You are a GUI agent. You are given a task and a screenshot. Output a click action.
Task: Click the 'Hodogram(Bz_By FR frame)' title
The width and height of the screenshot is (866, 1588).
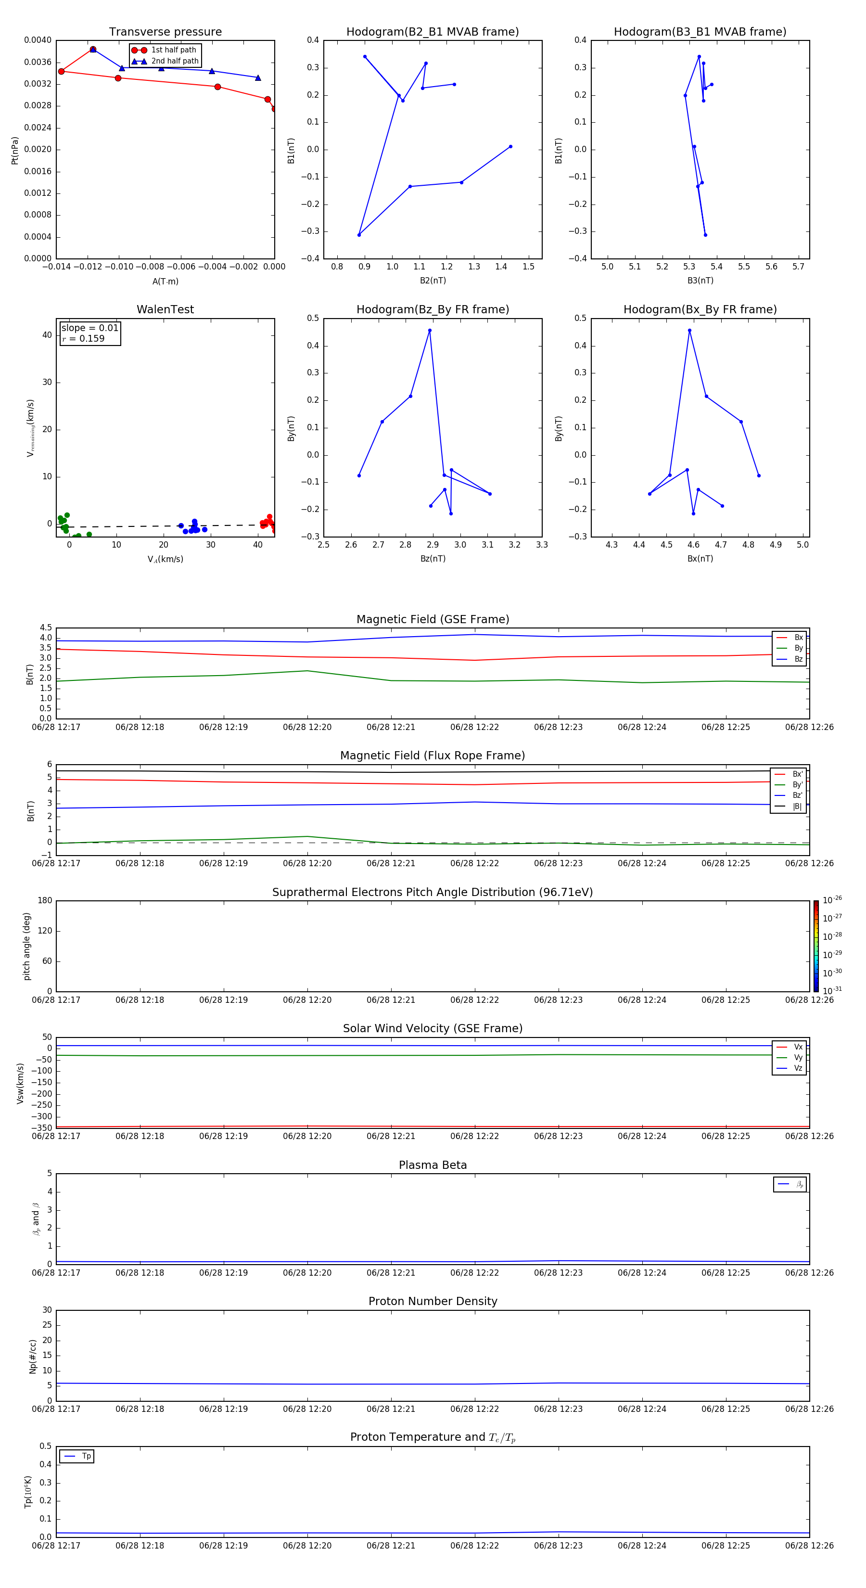click(433, 309)
